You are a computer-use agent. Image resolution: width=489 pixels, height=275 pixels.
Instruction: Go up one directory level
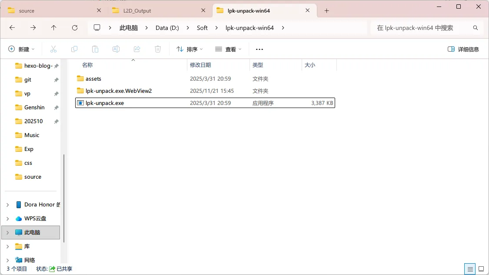tap(54, 28)
